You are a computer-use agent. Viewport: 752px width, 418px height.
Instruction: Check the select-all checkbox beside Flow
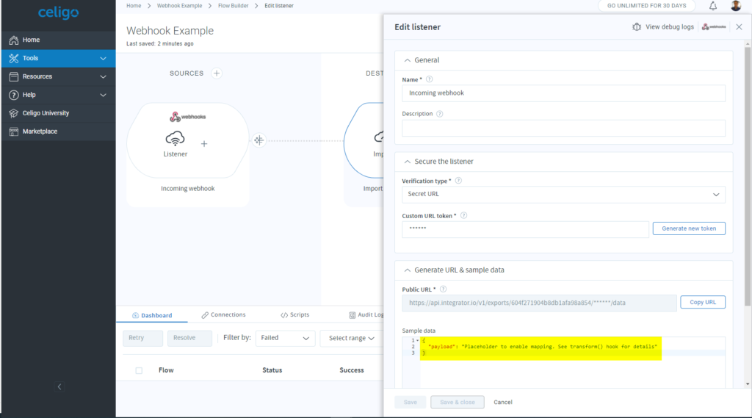(139, 370)
